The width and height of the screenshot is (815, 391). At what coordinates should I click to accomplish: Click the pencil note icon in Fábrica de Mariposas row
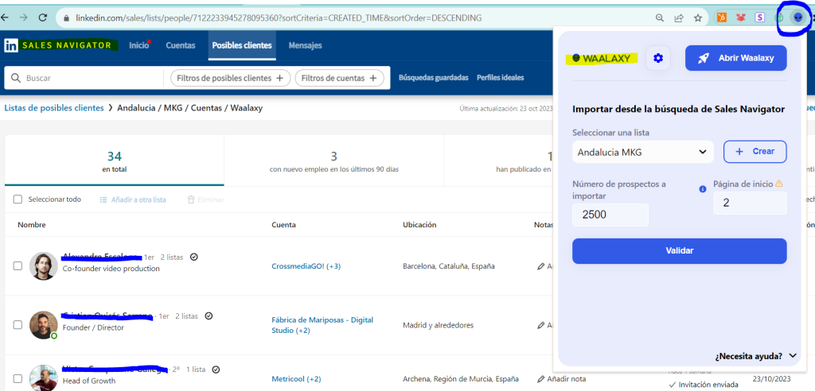(x=540, y=325)
